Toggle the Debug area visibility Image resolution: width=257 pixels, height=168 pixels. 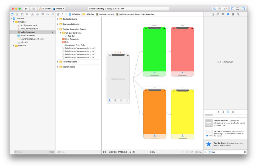pyautogui.click(x=238, y=9)
